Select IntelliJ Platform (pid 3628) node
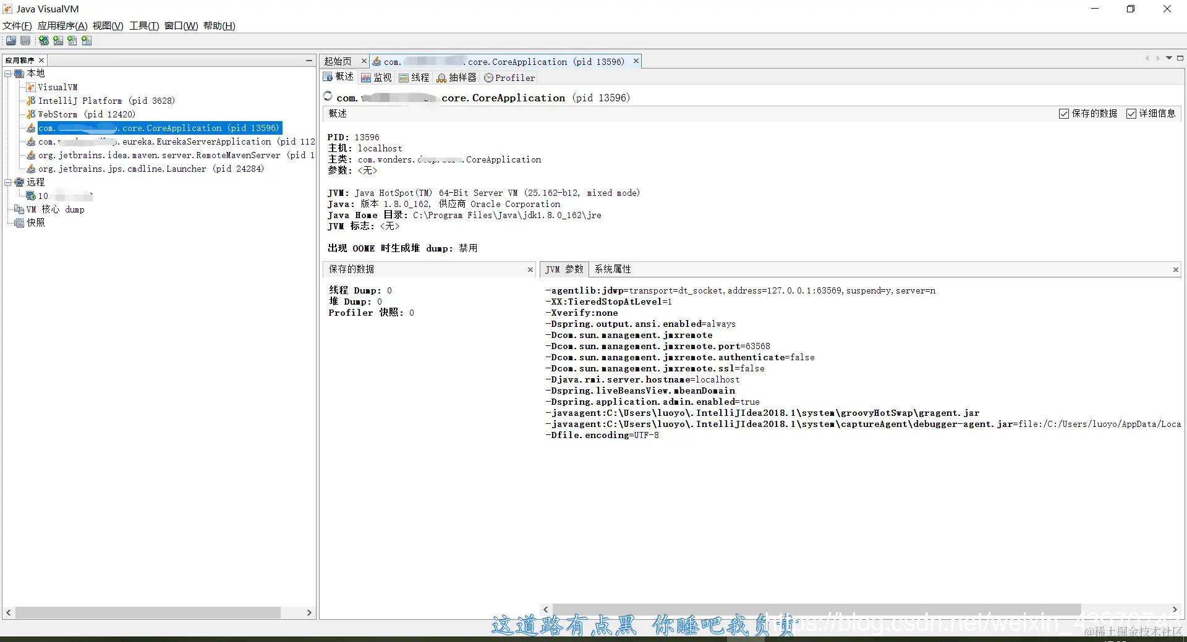This screenshot has width=1187, height=642. [106, 101]
